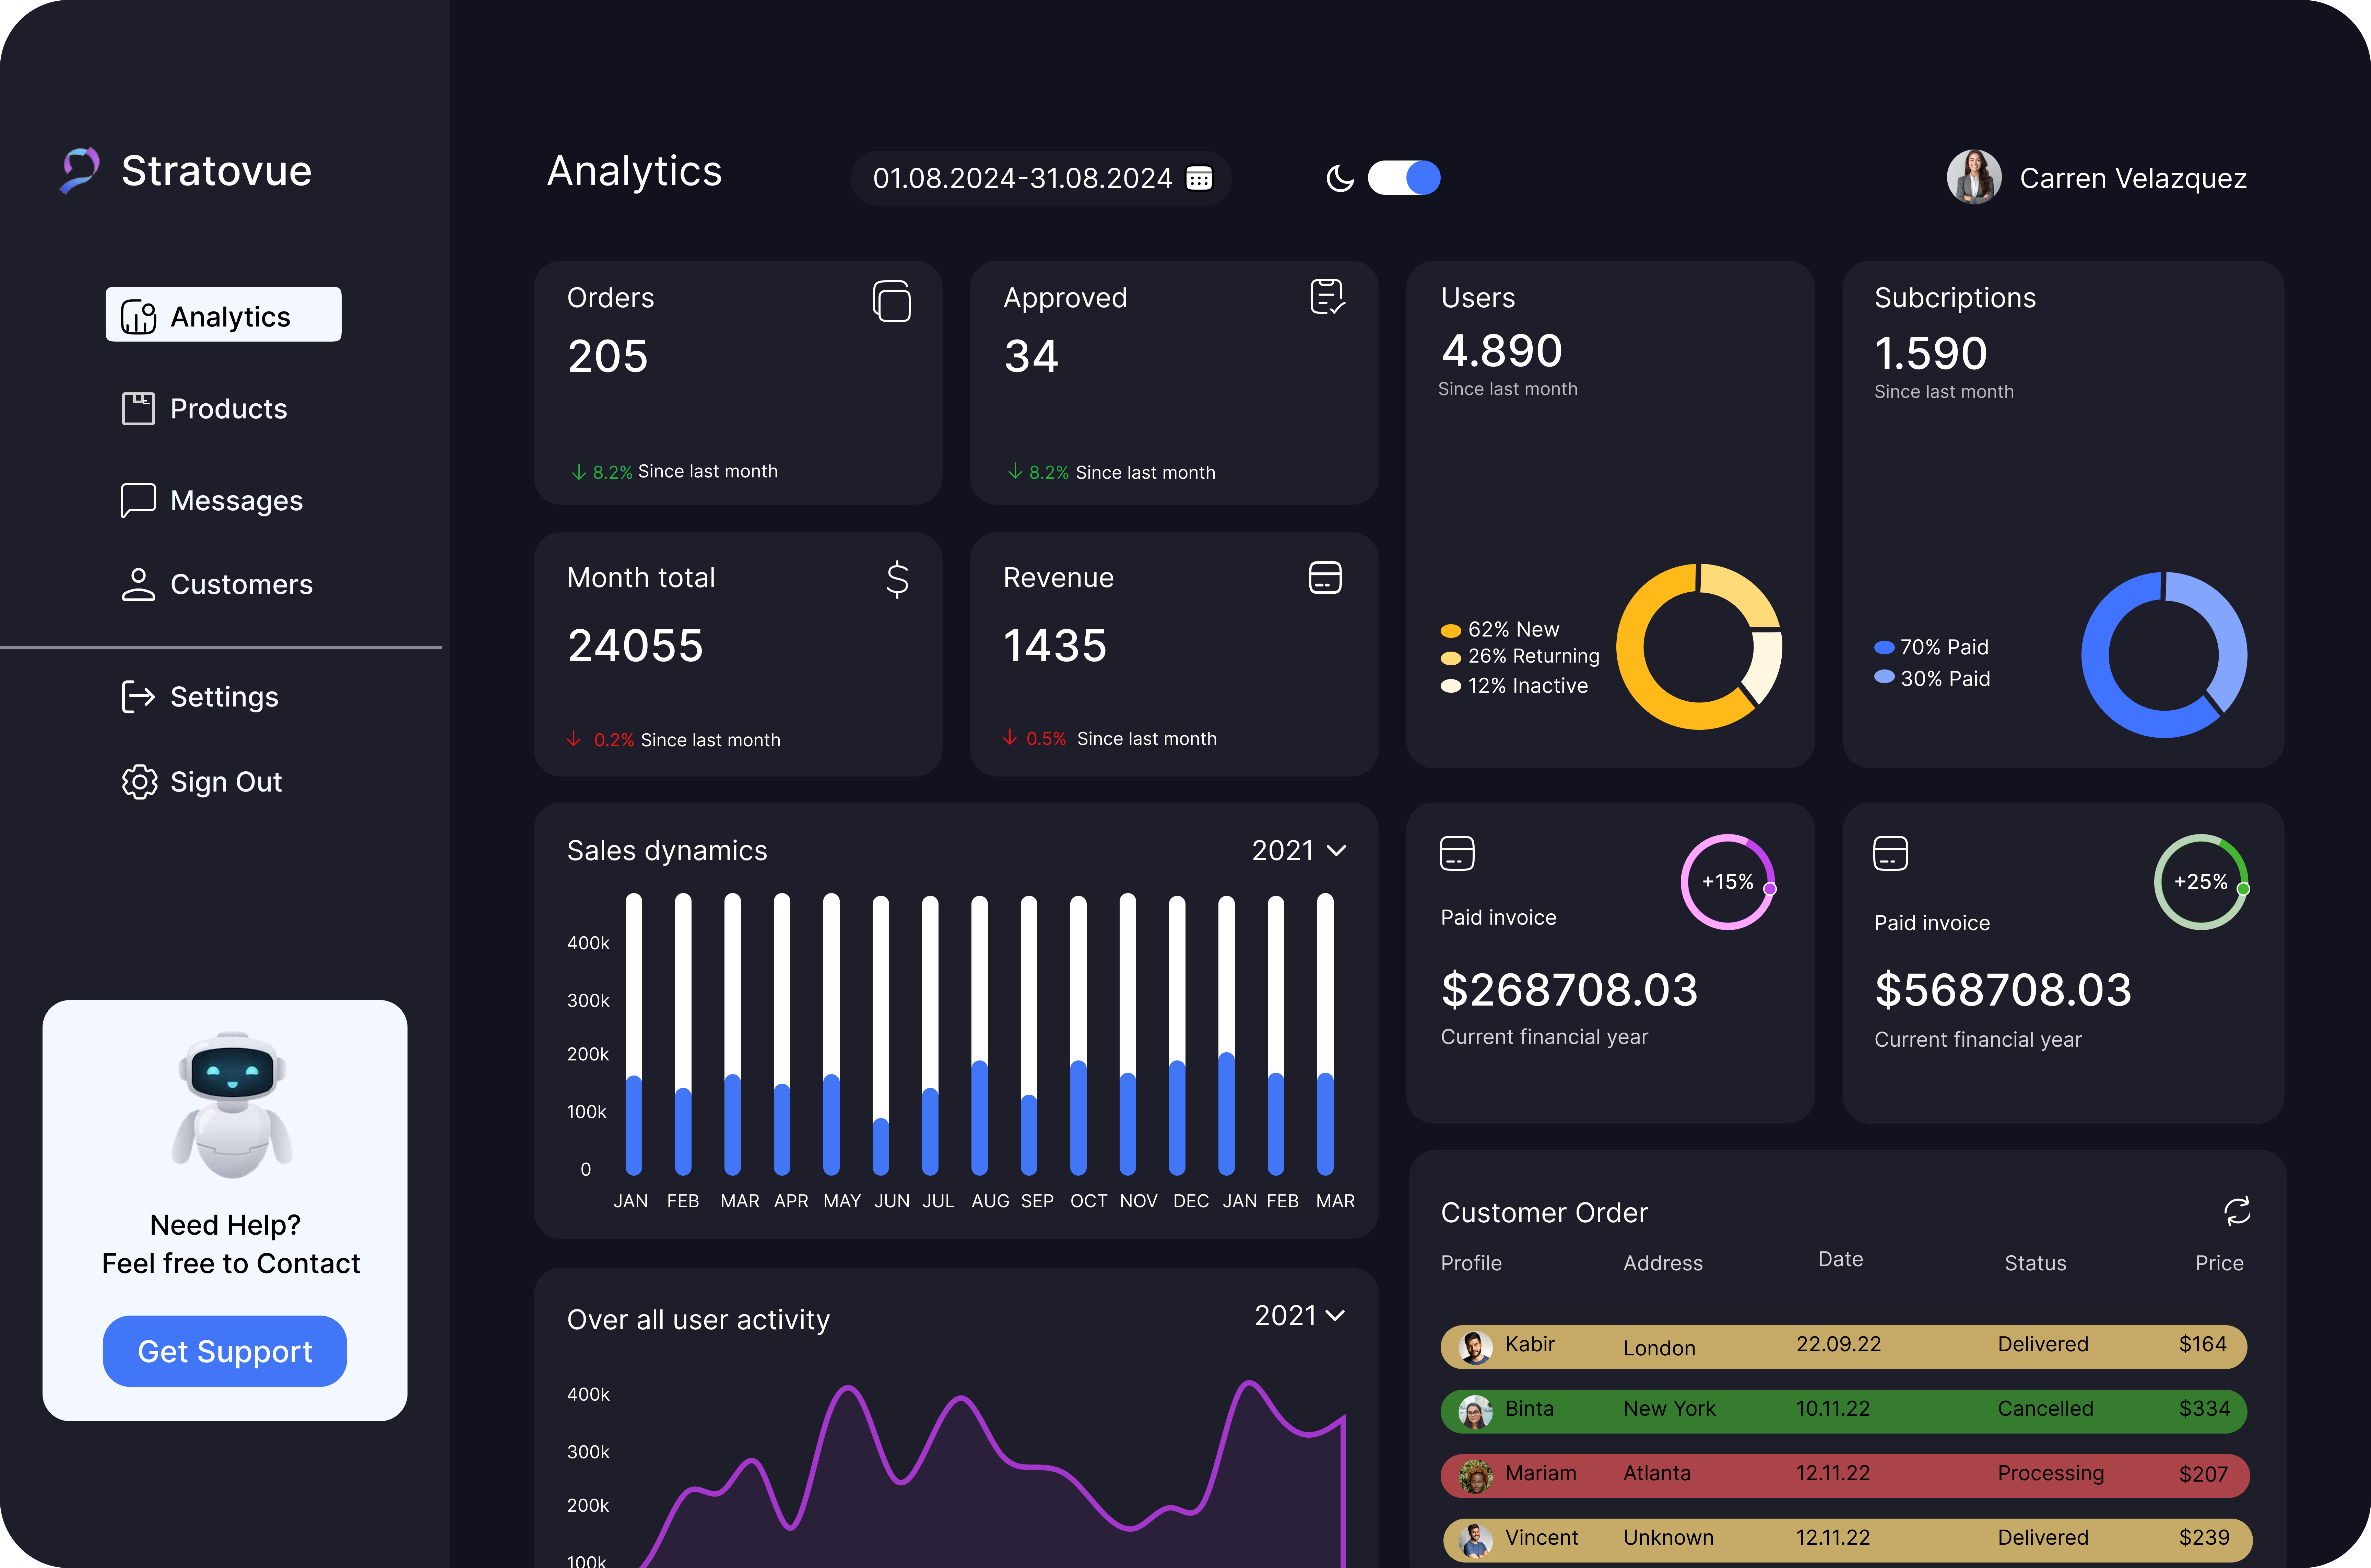This screenshot has width=2371, height=1568.
Task: Click the card icon on $268708.03 invoice
Action: [x=1457, y=853]
